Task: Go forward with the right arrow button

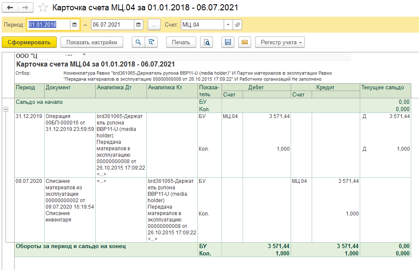Action: tap(25, 7)
